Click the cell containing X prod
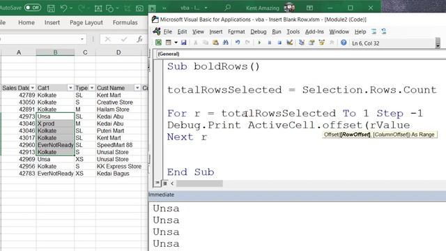This screenshot has width=446, height=251. [x=55, y=123]
